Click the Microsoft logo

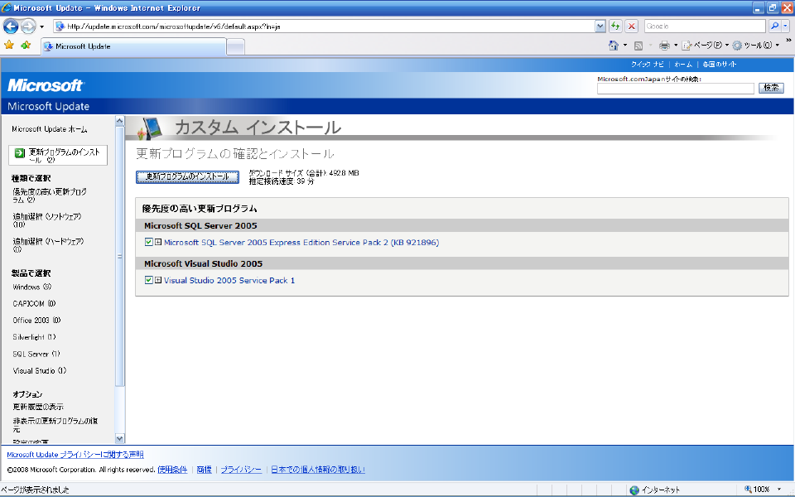[46, 85]
